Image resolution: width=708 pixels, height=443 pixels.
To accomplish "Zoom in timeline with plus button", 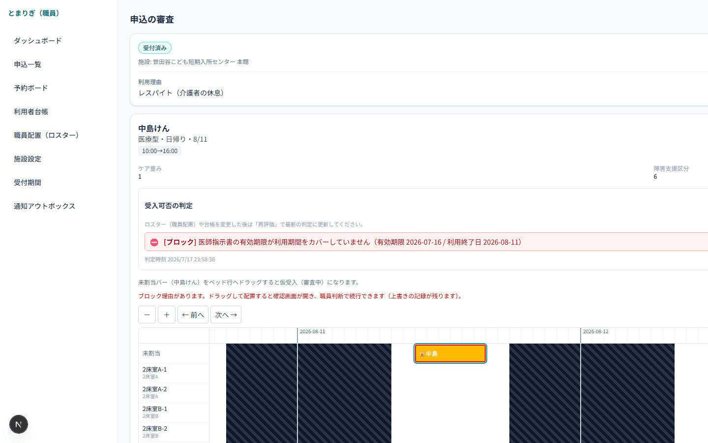I will [167, 315].
